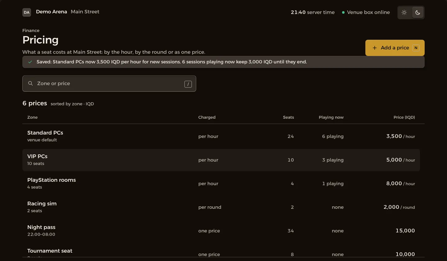Screen dimensions: 447x261
Task: Click the 22:00–08:00 Night pass hours
Action: click(41, 234)
